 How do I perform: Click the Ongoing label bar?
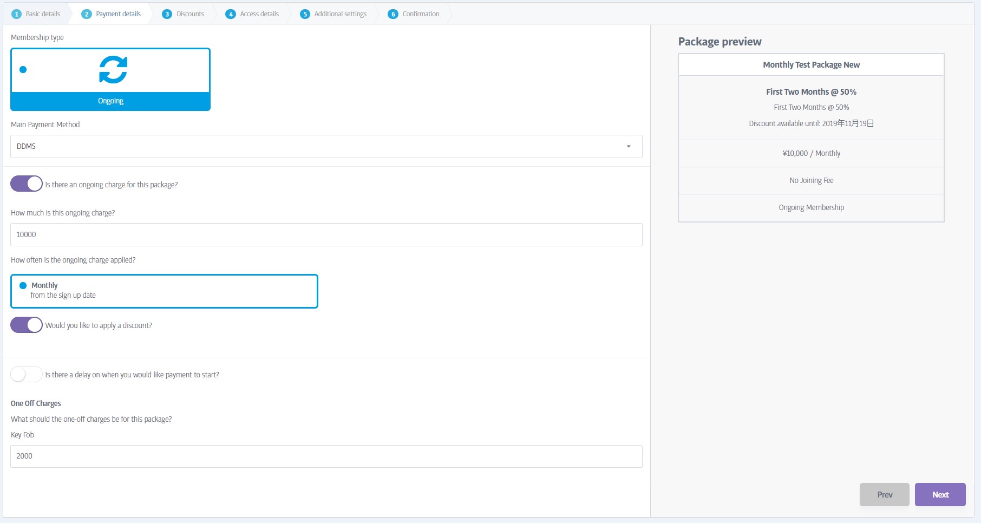click(x=110, y=101)
